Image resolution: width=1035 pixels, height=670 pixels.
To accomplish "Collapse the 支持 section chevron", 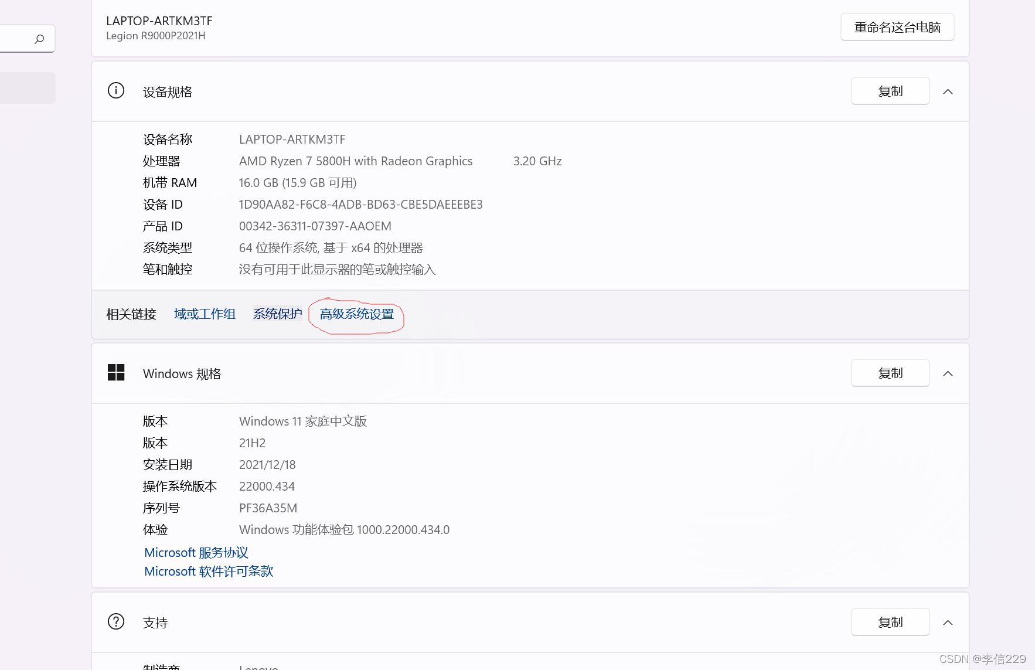I will [948, 623].
